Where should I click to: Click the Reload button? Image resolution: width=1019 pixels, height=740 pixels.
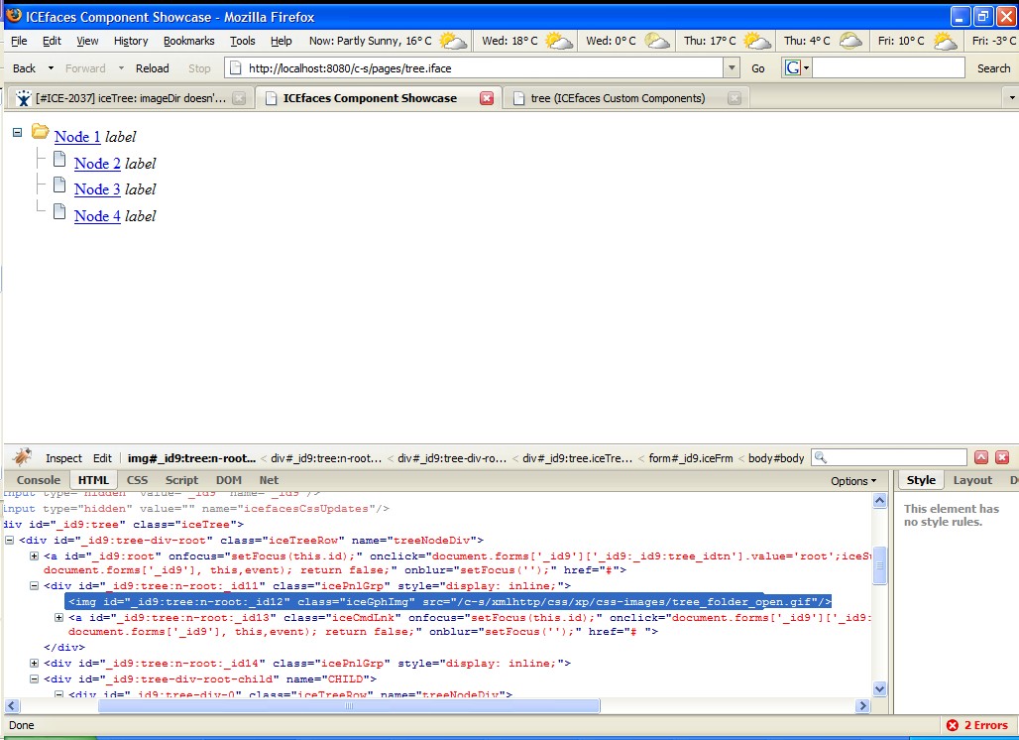click(152, 68)
